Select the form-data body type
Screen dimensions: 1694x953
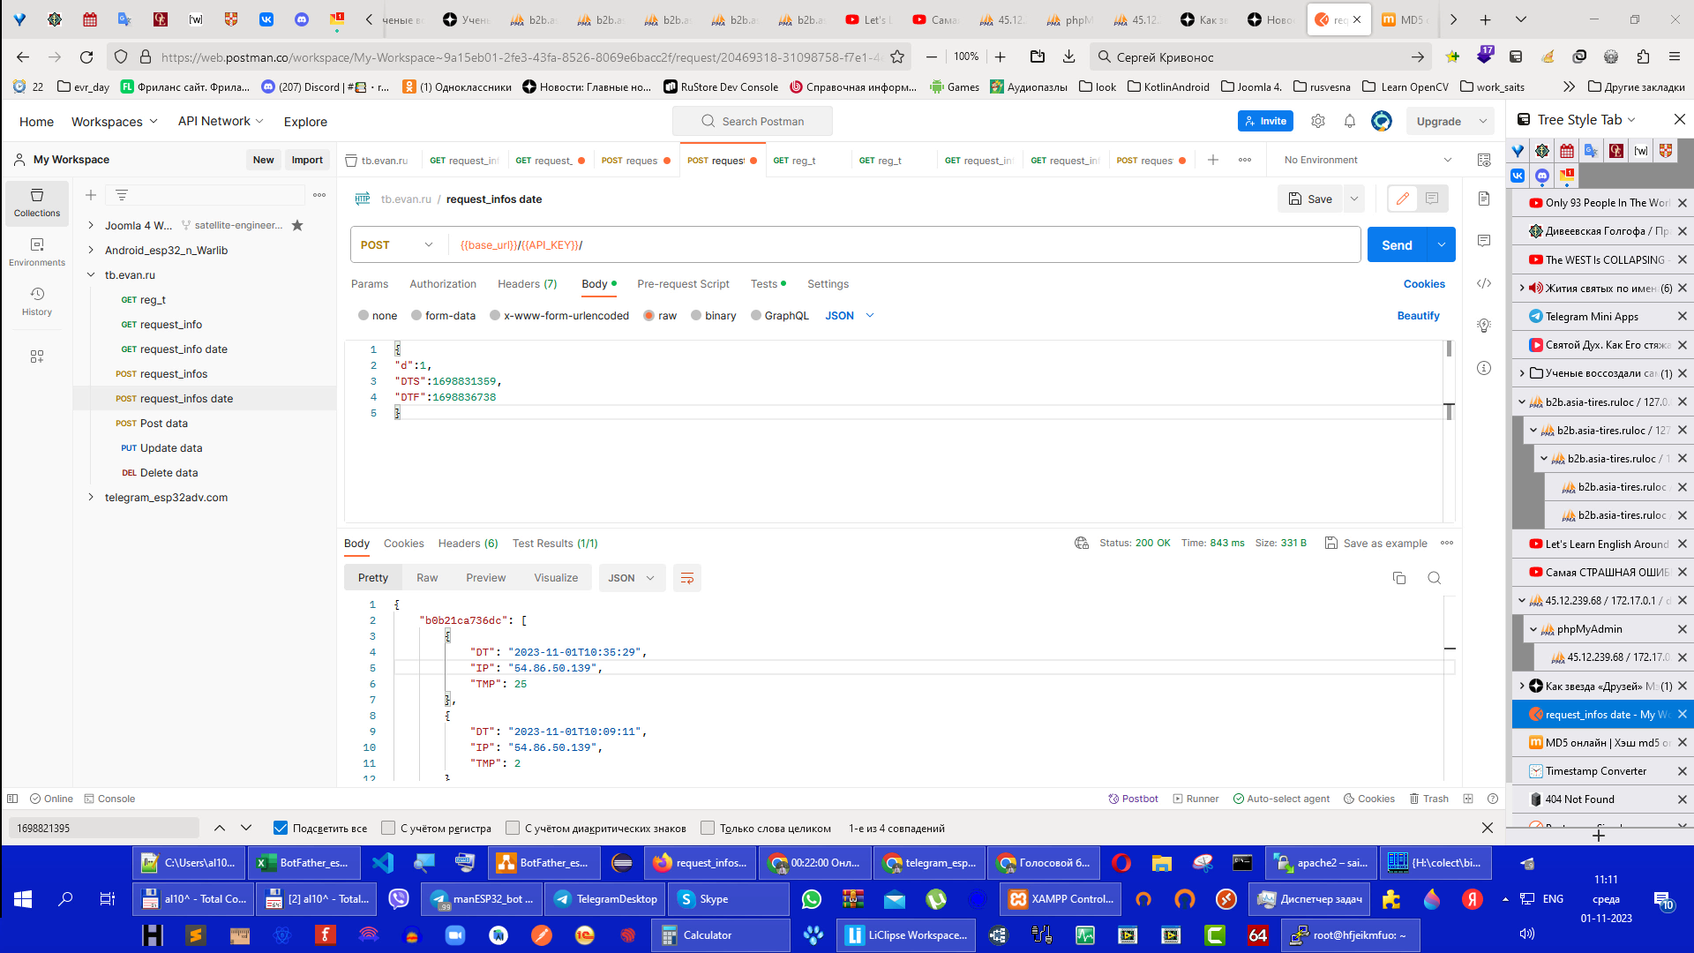coord(416,316)
